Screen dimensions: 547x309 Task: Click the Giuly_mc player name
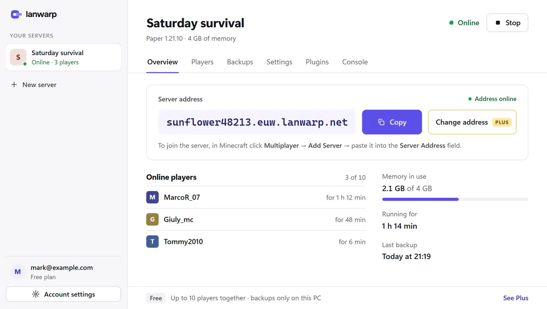[x=179, y=219]
